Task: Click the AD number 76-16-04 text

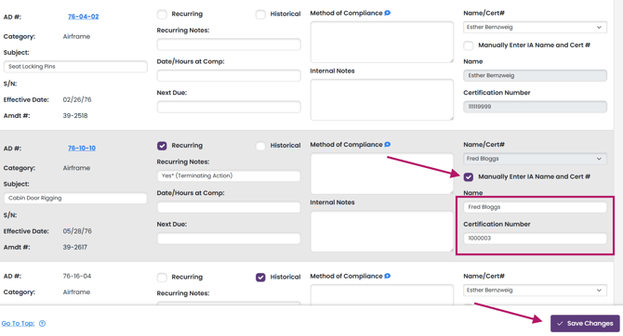Action: 77,276
